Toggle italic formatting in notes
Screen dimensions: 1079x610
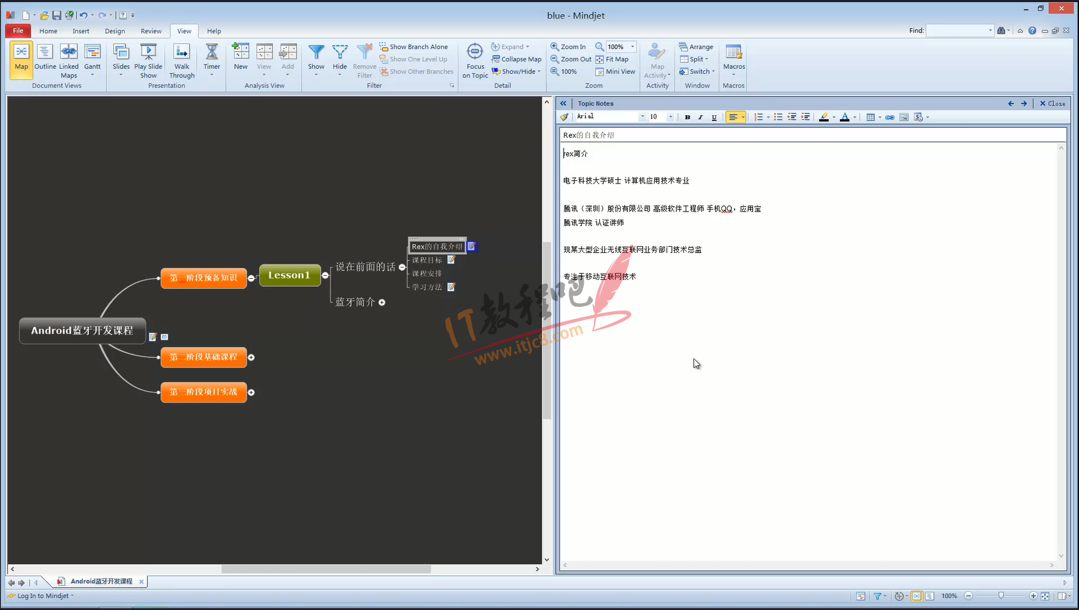[701, 117]
